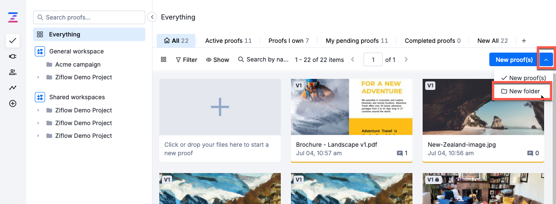This screenshot has width=556, height=204.
Task: Click Brochure - Landscape v1.pdf file name
Action: 336,144
